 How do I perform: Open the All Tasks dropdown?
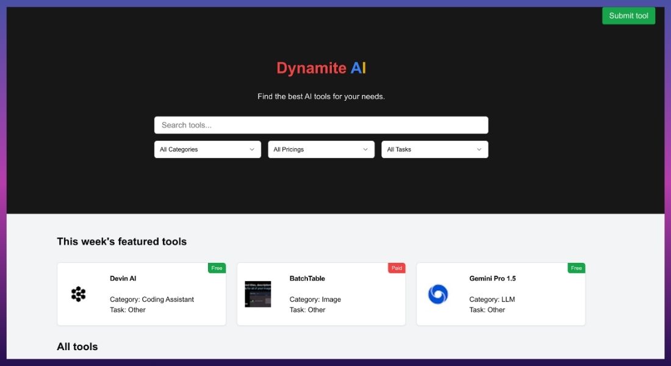434,149
